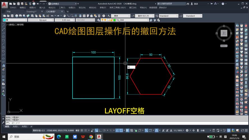249x140 pixels.
Task: Select the Pan hand tool
Action: [64, 16]
